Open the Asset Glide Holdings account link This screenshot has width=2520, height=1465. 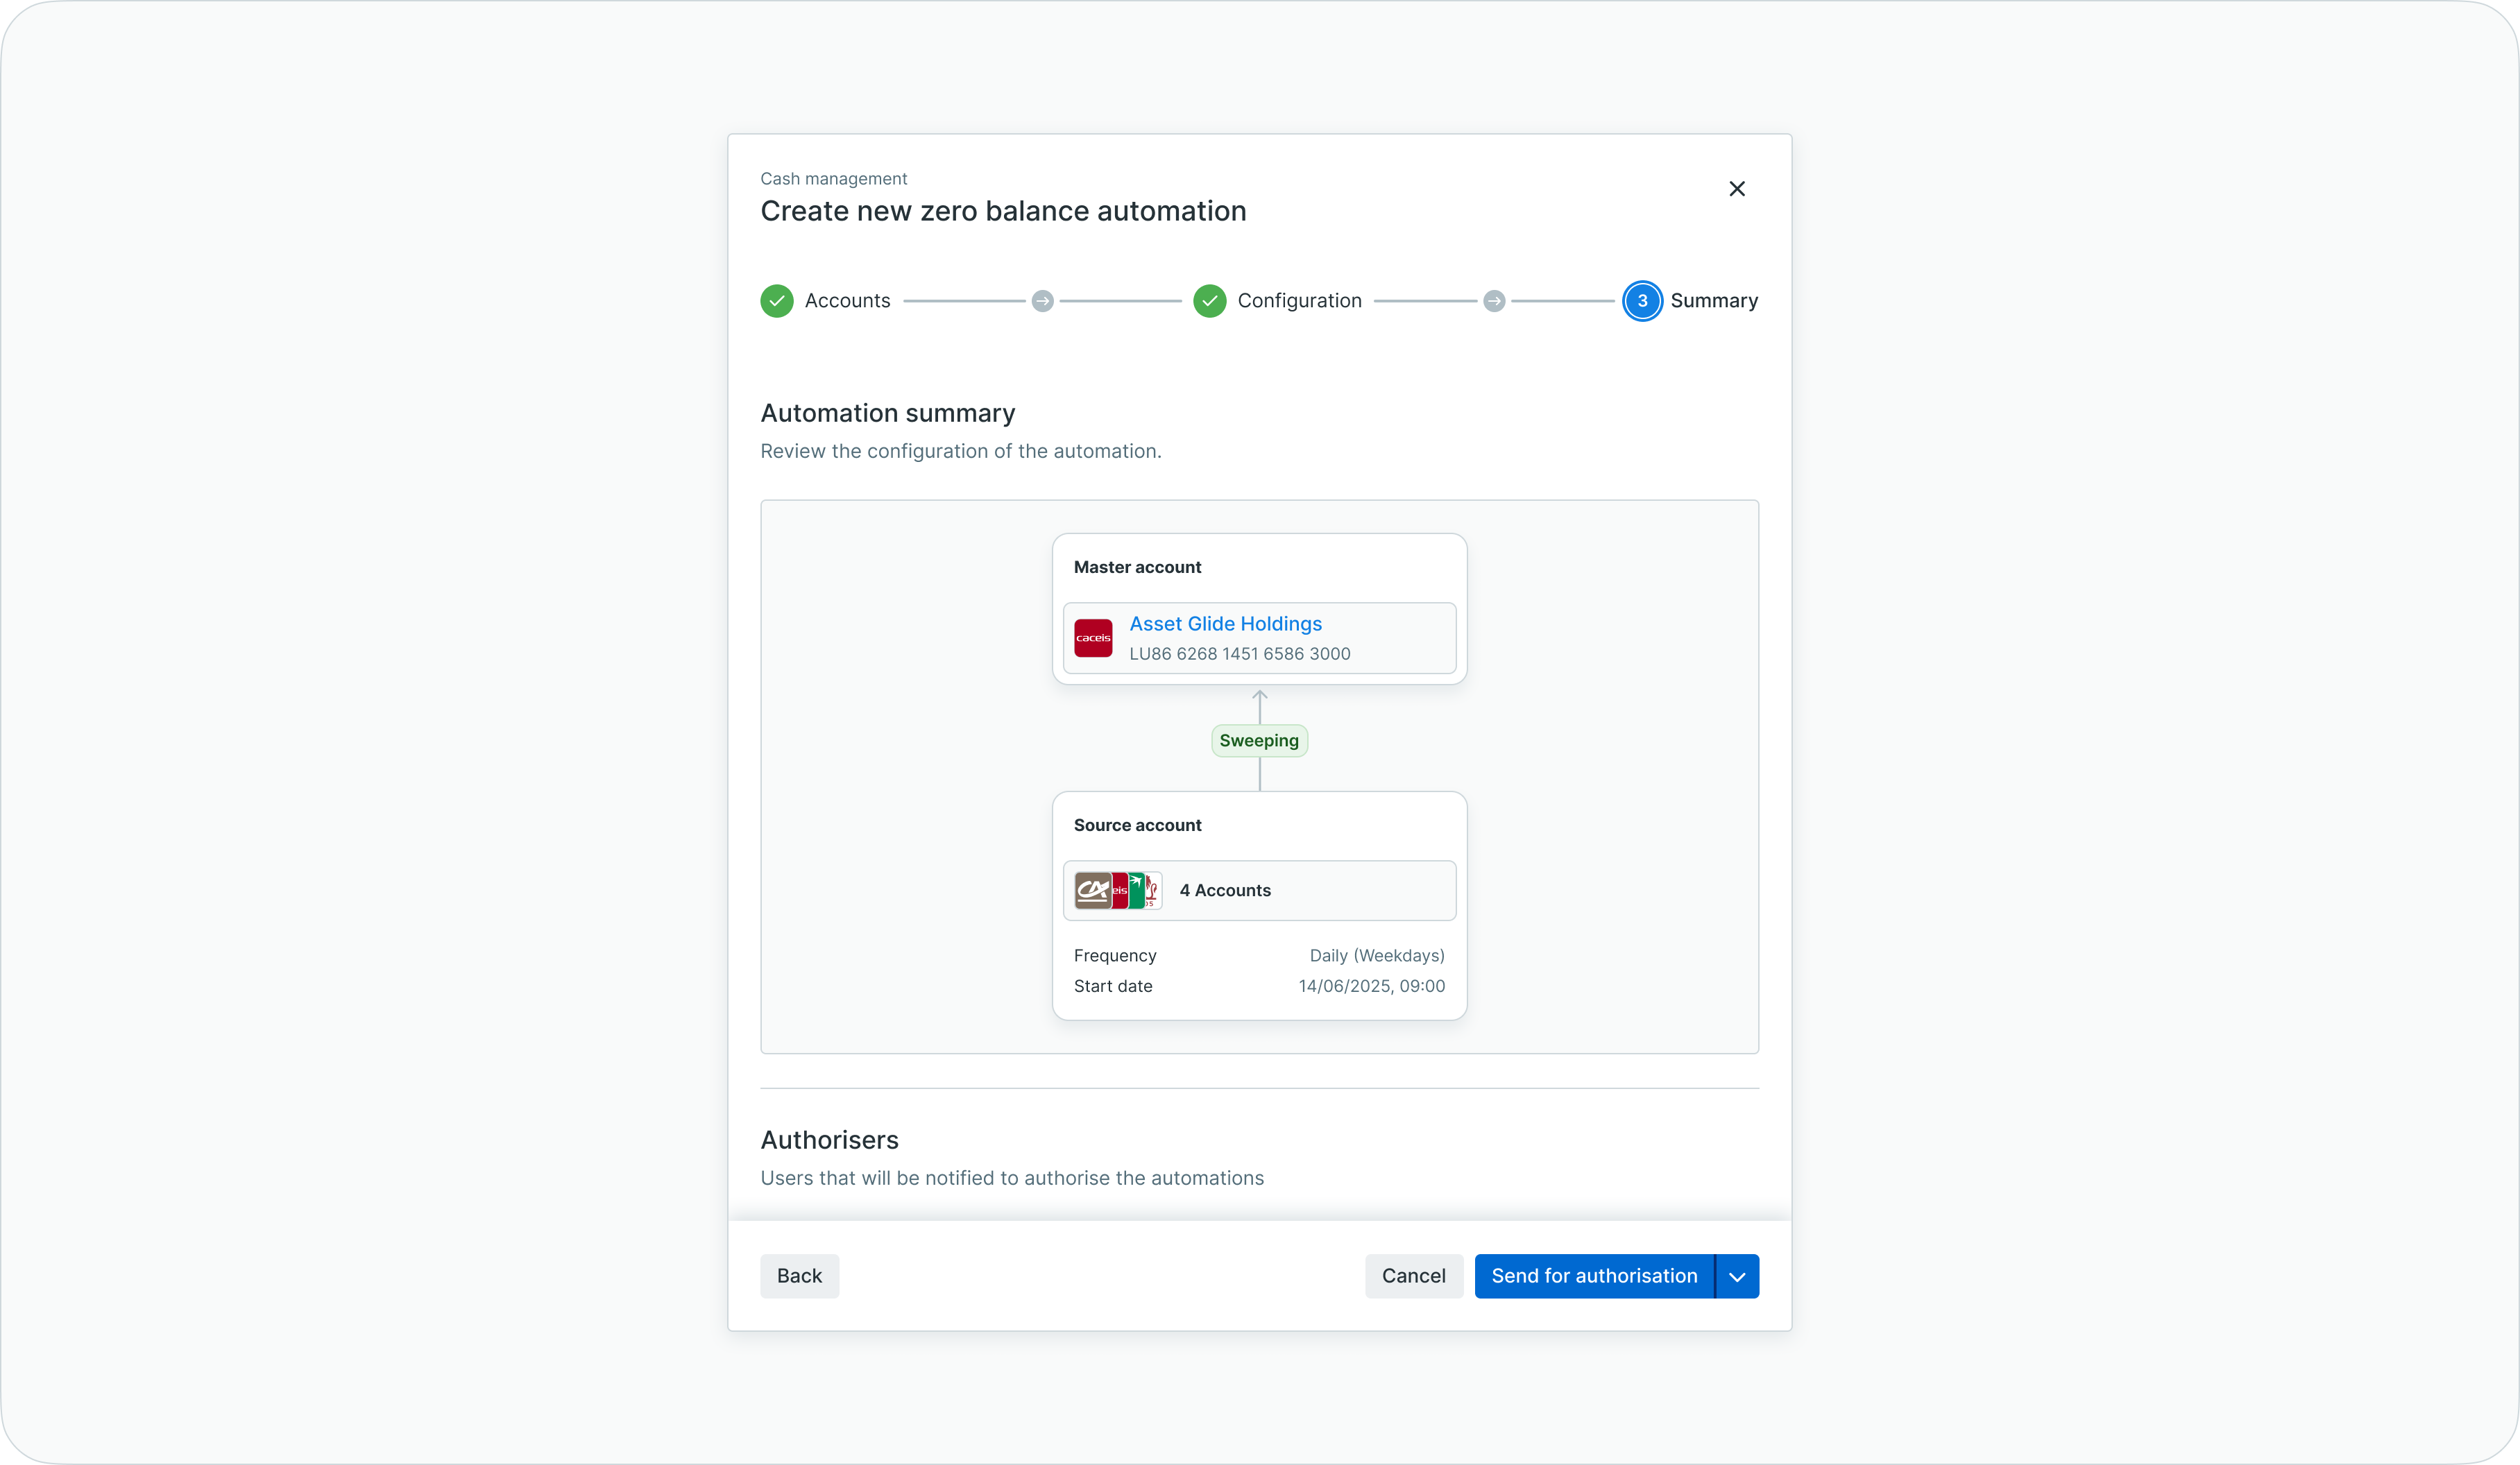[x=1225, y=624]
